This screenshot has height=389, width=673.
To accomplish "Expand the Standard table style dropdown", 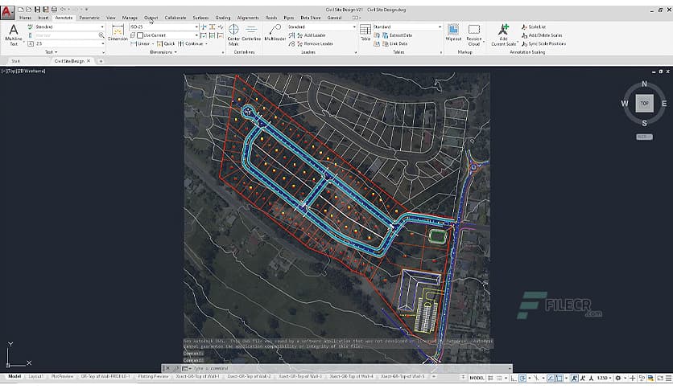I will click(440, 27).
